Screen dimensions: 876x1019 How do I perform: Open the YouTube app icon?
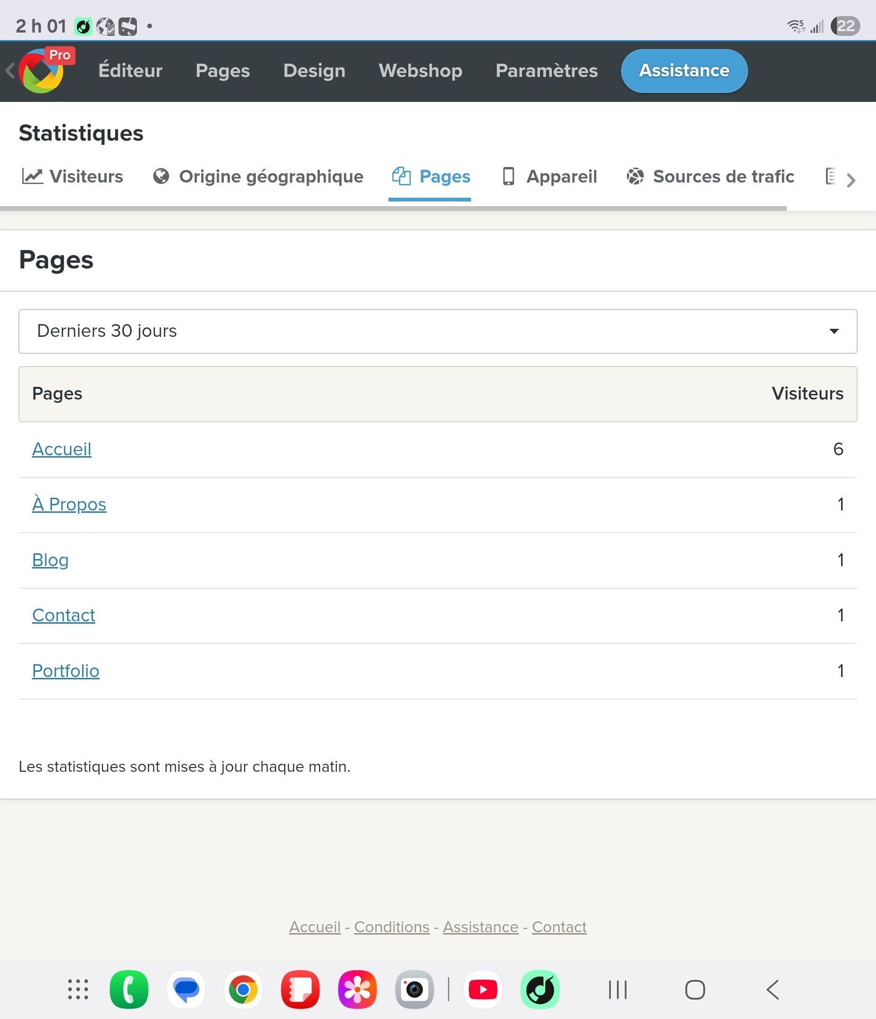483,989
